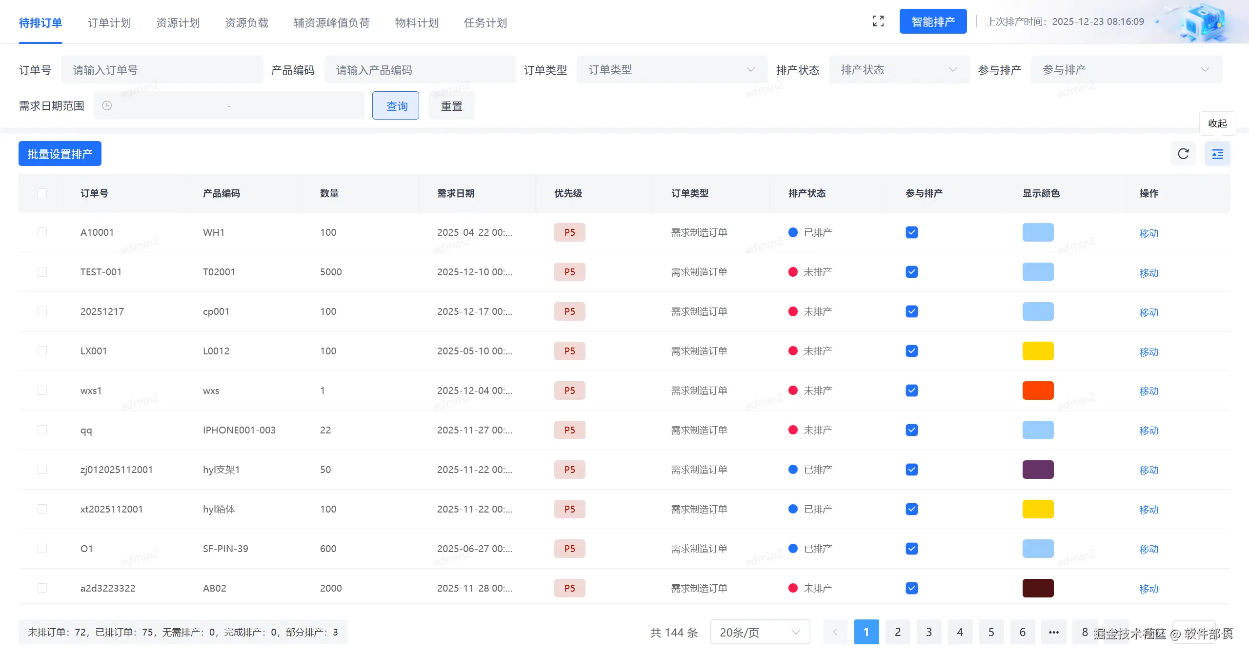Open the 20条/页 page size selector

(x=760, y=632)
